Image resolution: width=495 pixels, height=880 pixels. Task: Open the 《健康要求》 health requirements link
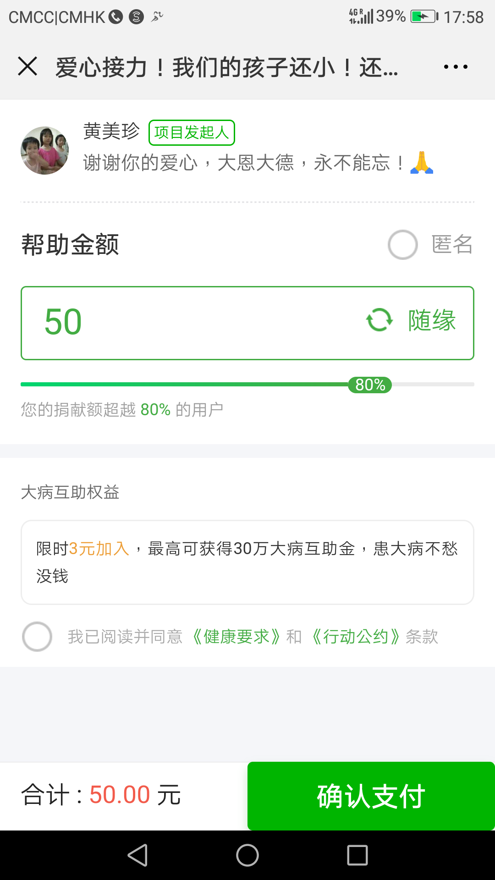(x=236, y=637)
